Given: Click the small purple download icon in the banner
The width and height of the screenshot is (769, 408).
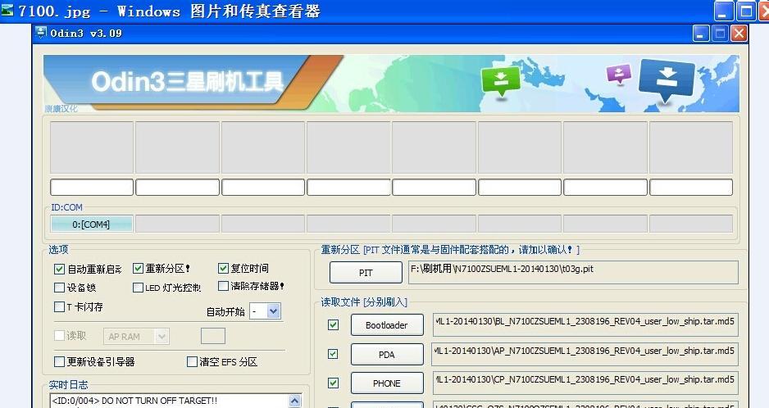Looking at the screenshot, I should tap(619, 75).
